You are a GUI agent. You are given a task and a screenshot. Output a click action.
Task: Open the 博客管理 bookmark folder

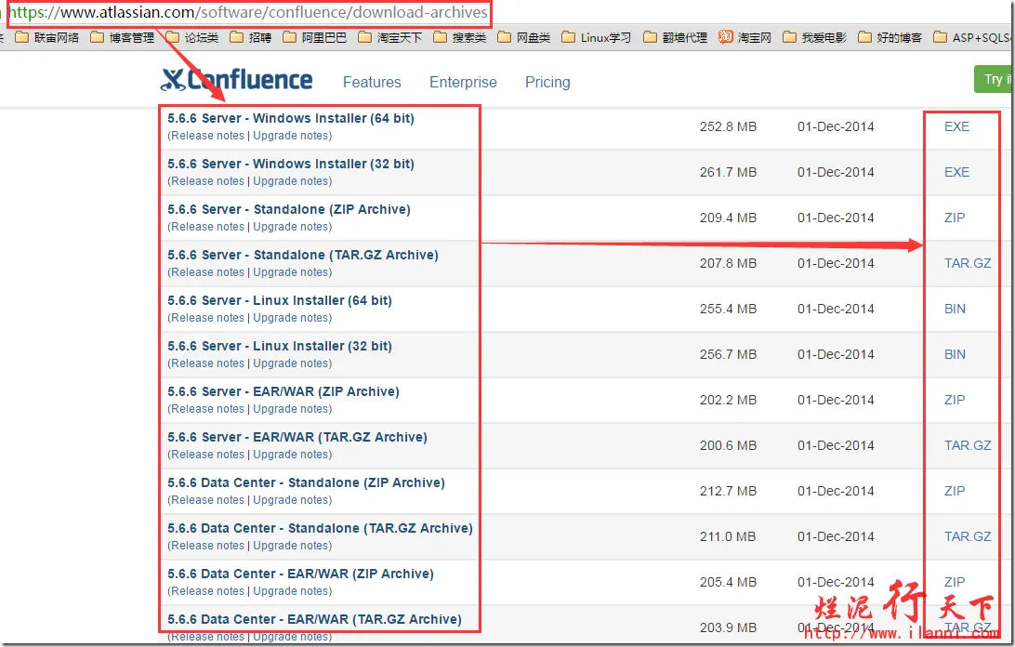click(123, 37)
